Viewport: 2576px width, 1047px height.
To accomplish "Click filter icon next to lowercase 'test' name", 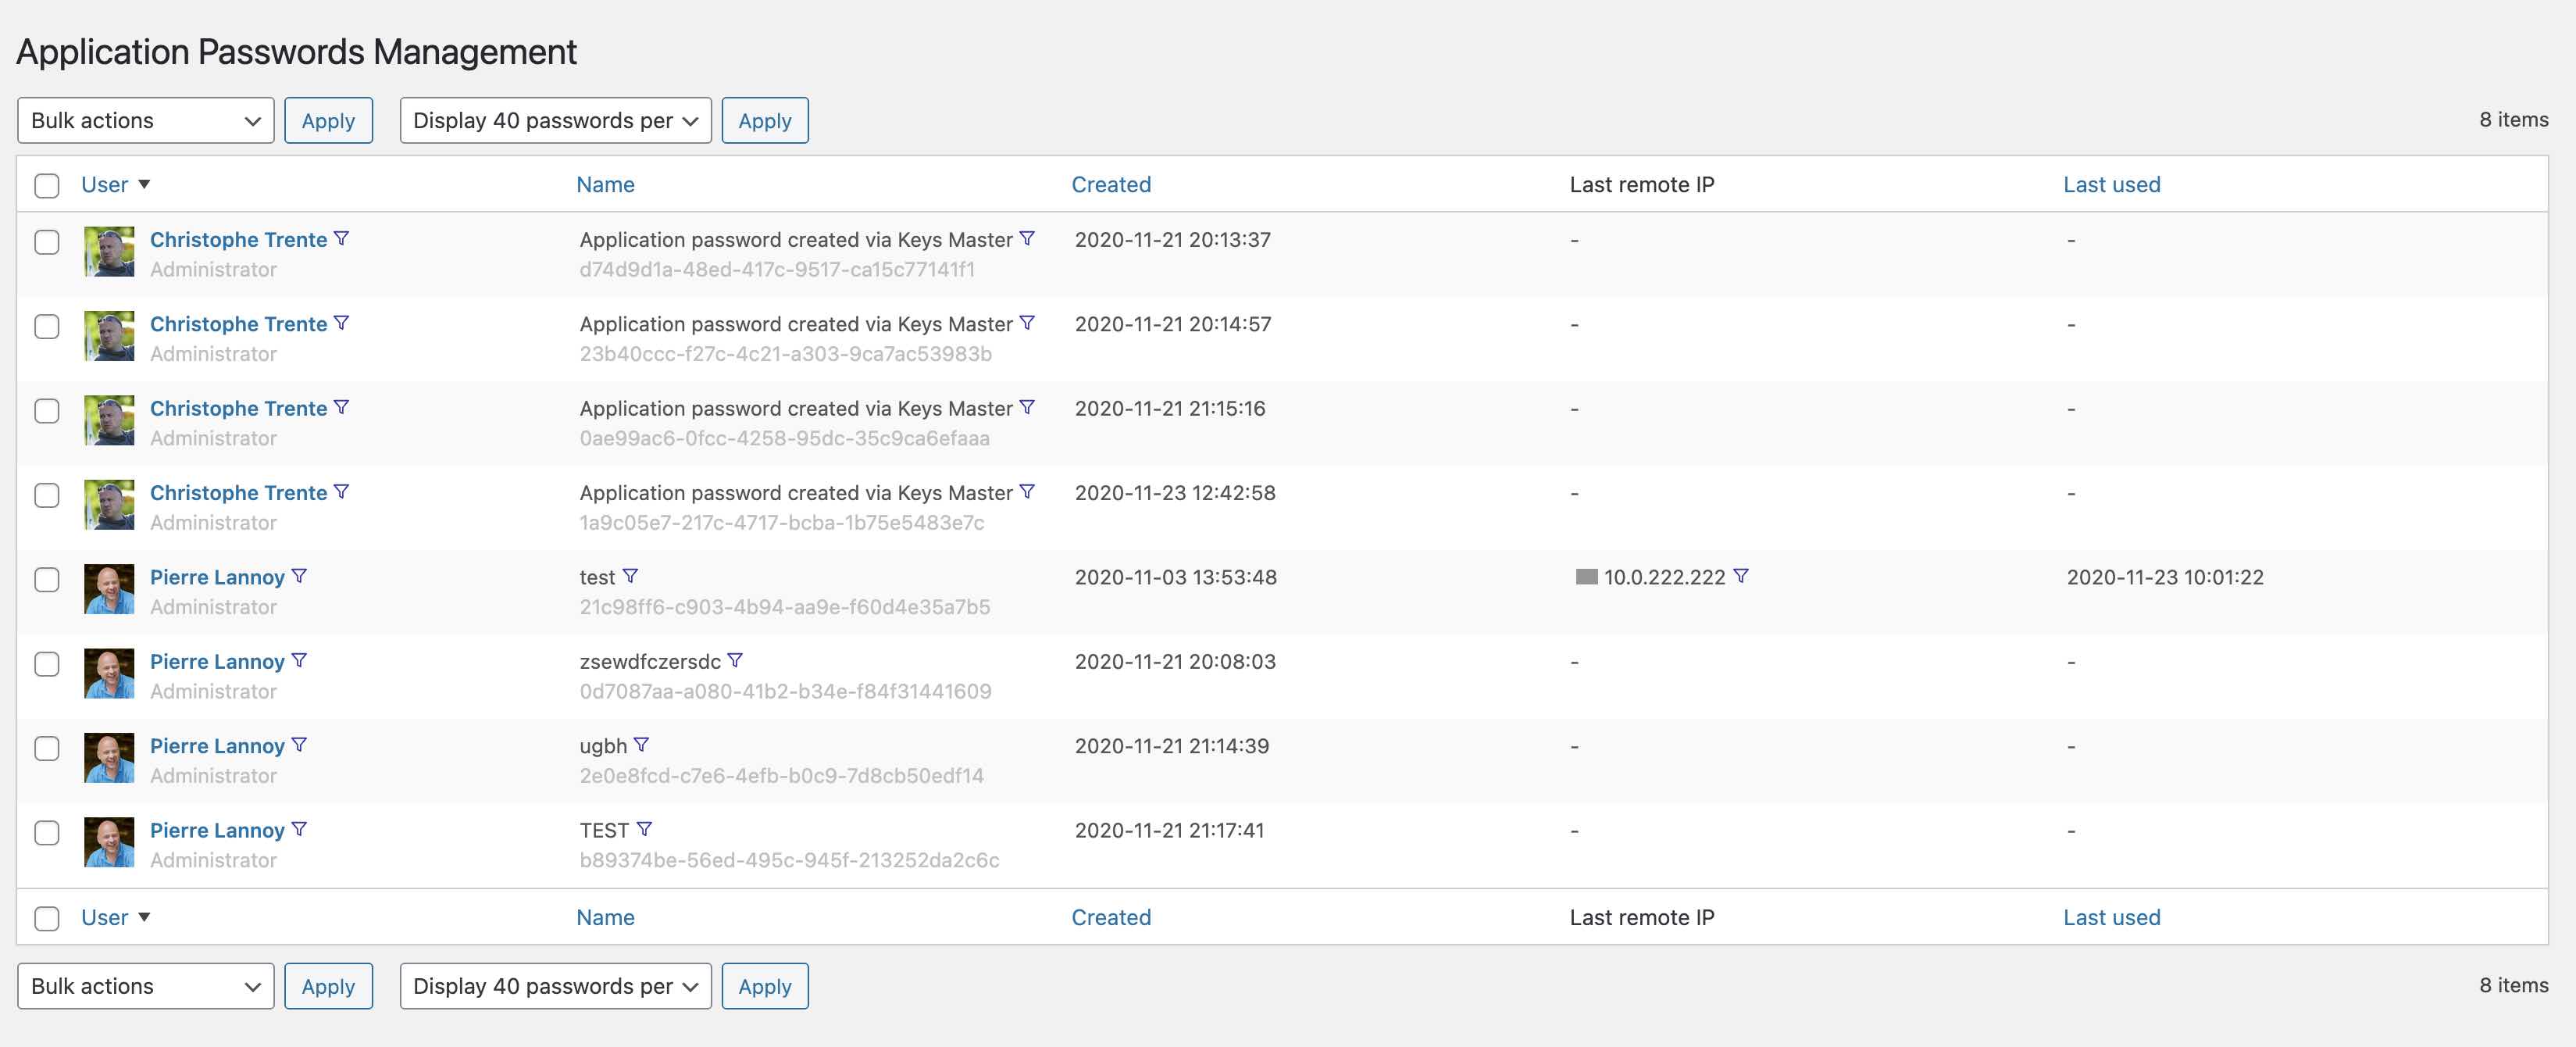I will pos(630,576).
